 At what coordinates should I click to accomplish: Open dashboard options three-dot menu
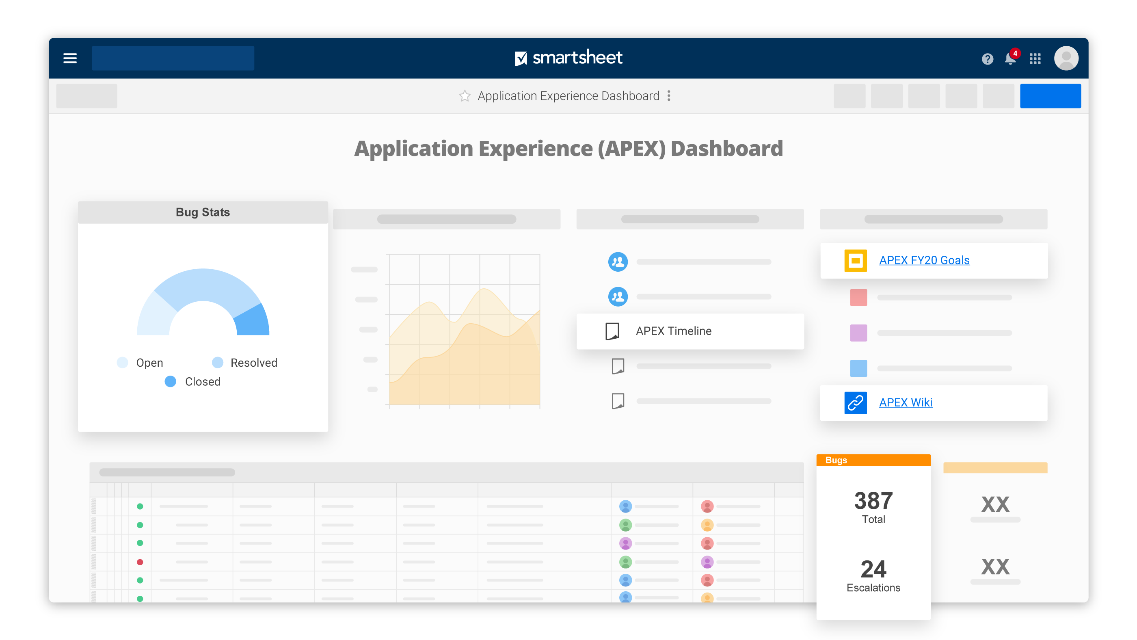669,96
